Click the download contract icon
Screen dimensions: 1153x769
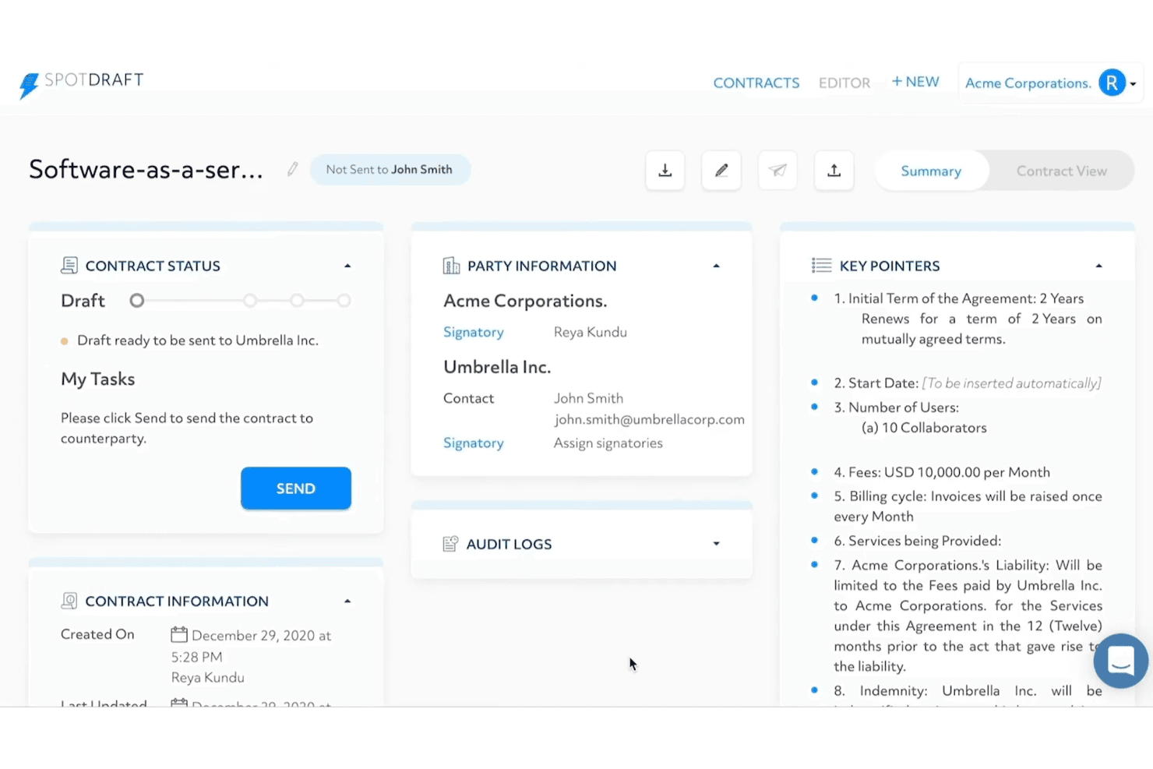[665, 171]
